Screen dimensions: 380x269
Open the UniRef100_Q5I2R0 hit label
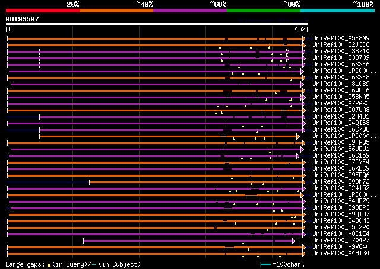(x=341, y=228)
